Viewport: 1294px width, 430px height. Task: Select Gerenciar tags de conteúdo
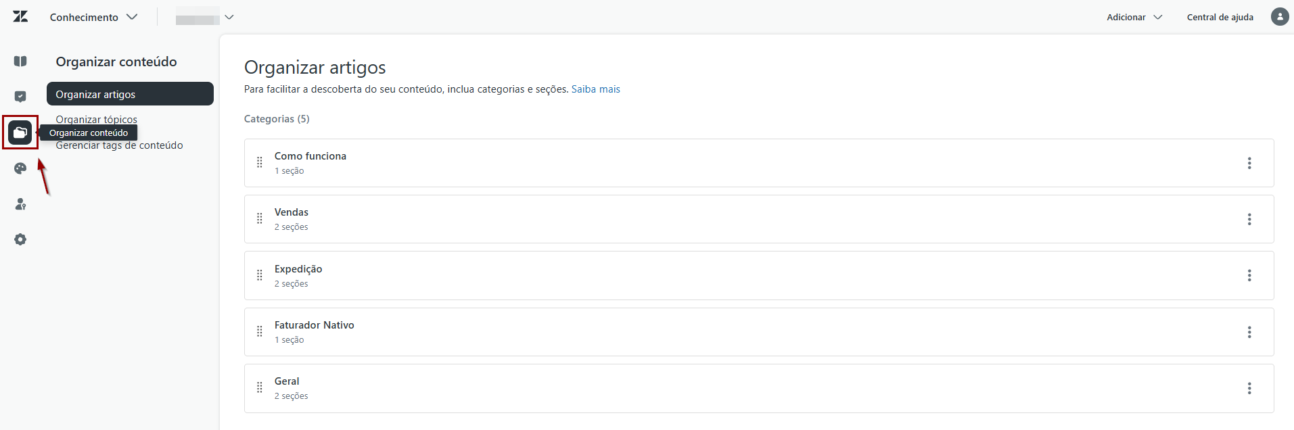coord(119,145)
